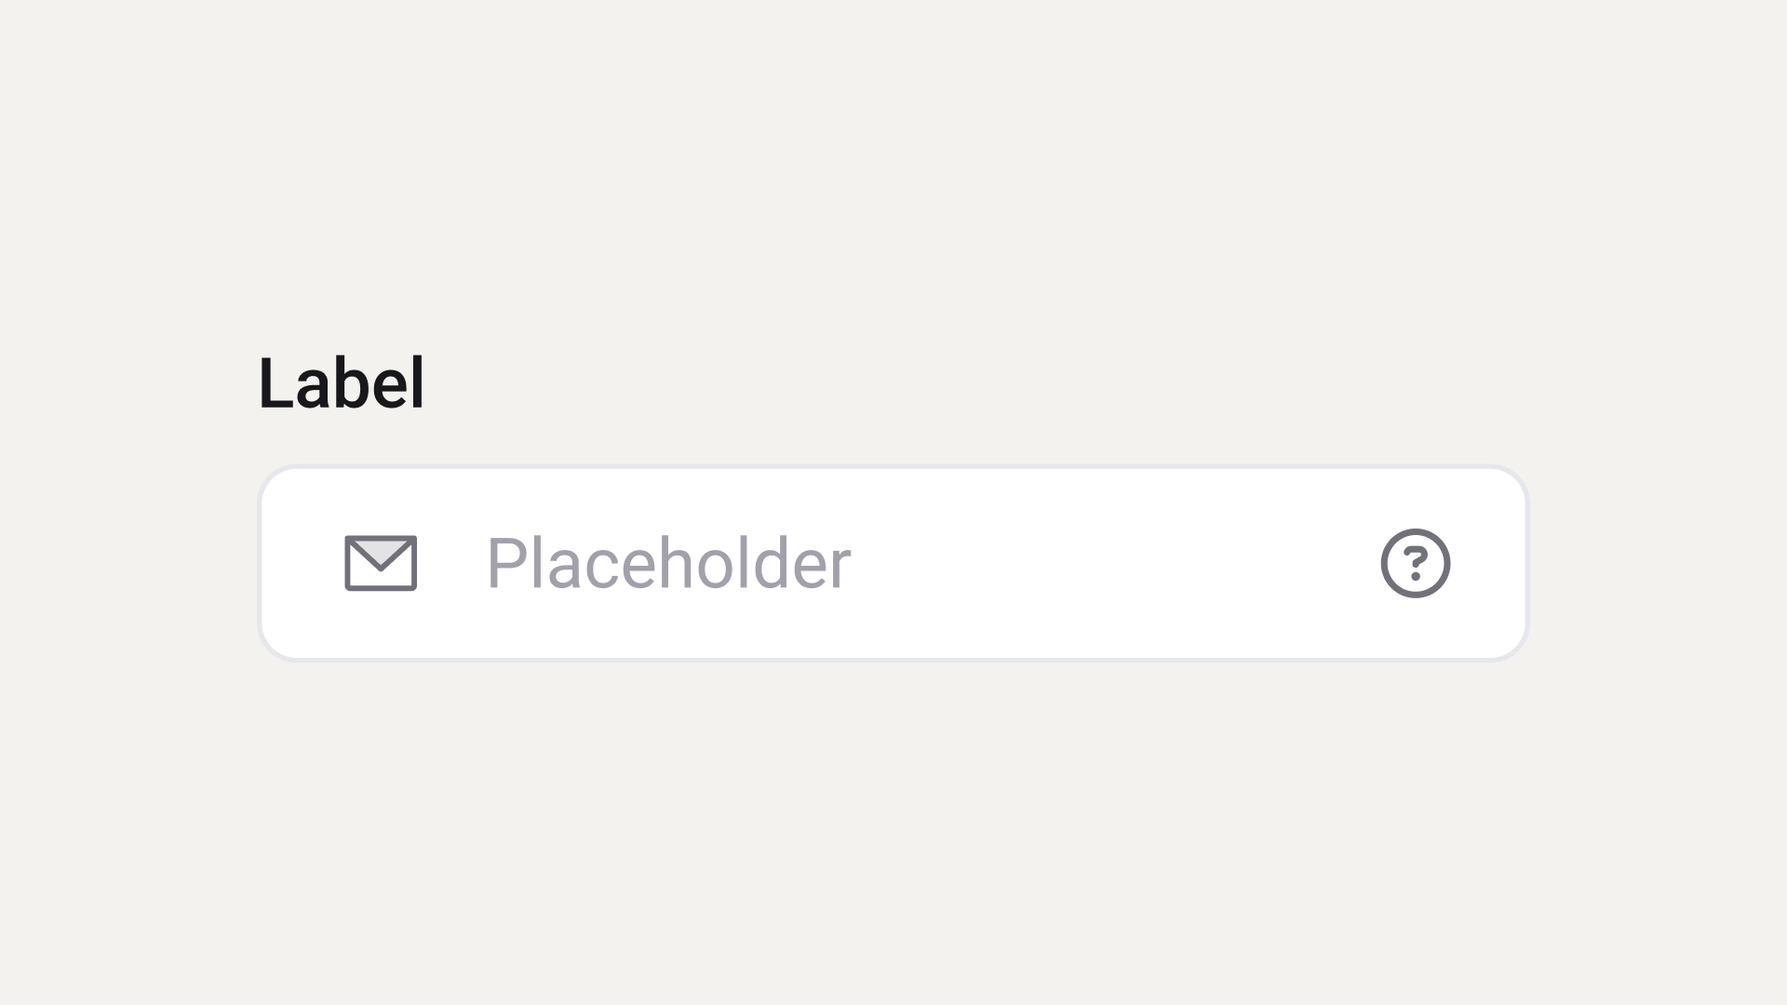Select the white rounded input box
The image size is (1787, 1005).
point(893,563)
